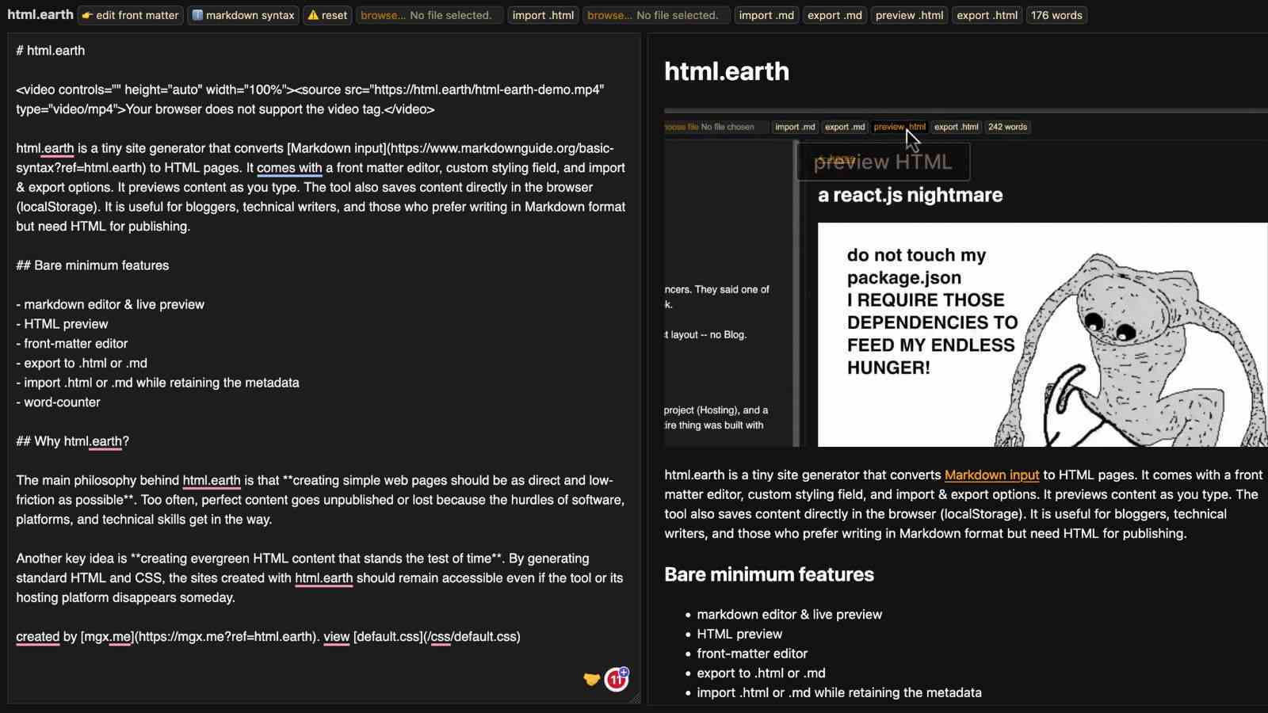
Task: Click the import .md button
Action: point(766,15)
